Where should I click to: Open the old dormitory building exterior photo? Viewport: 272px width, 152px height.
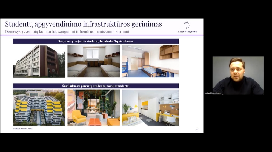[39, 61]
